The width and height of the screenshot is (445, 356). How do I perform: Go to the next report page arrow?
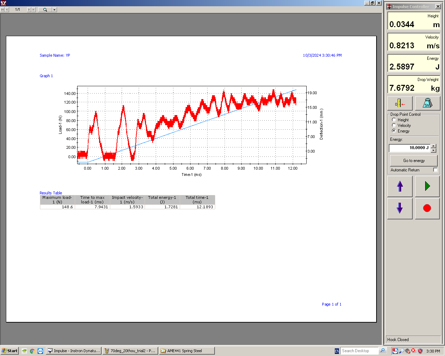[29, 10]
